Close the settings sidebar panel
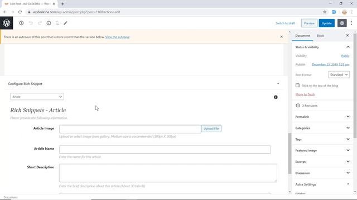Image resolution: width=357 pixels, height=200 pixels. (348, 36)
